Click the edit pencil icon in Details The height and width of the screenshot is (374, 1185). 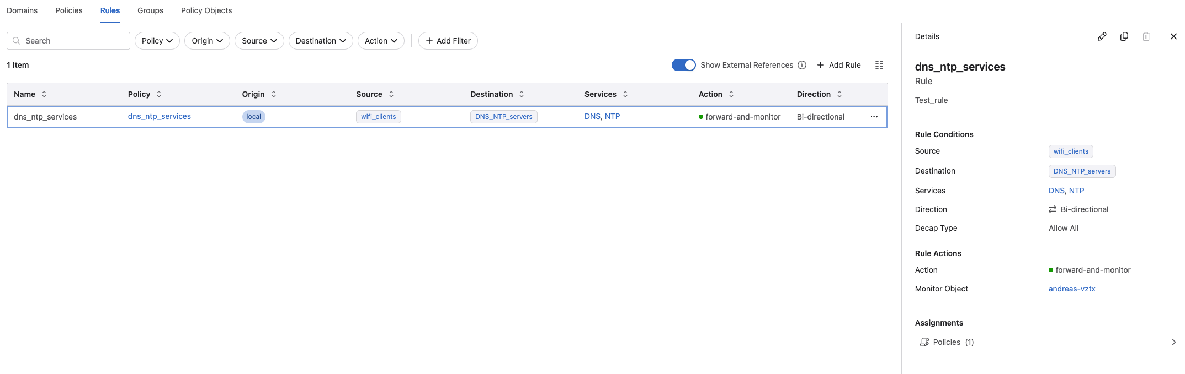1102,36
